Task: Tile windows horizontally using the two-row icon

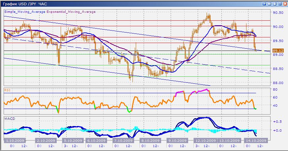Action: point(275,4)
